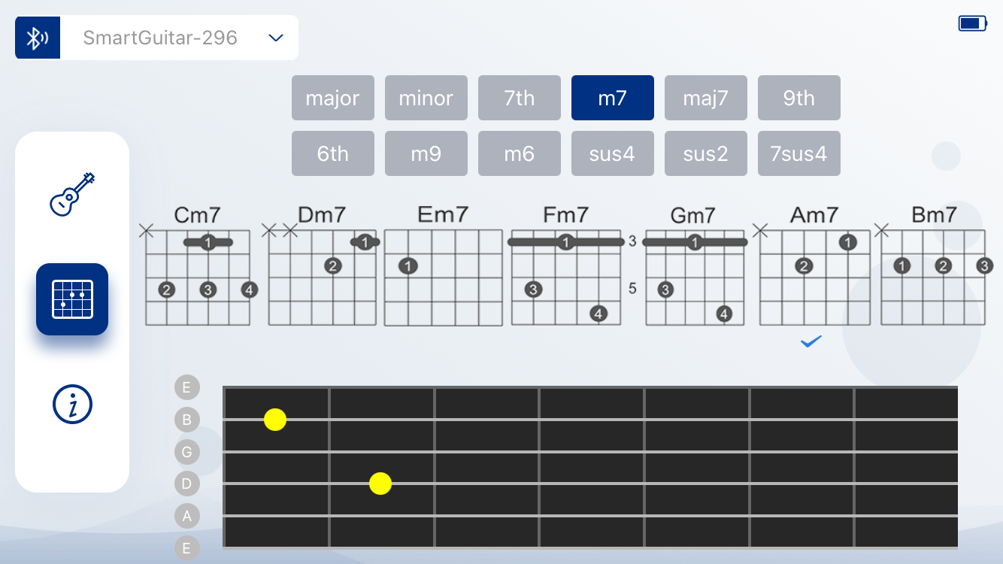Screen dimensions: 1003x564
Task: Pick the Cm7 chord diagram
Action: (198, 265)
